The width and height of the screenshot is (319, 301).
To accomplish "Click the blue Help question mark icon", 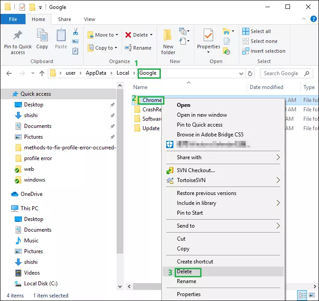I will tap(313, 19).
